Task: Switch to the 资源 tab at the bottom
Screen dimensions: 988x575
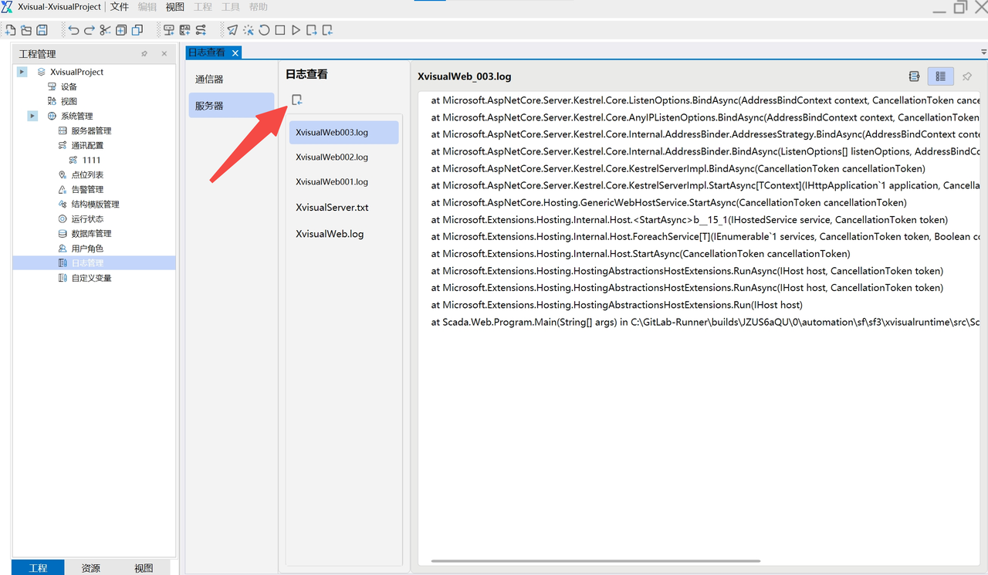Action: (x=91, y=568)
